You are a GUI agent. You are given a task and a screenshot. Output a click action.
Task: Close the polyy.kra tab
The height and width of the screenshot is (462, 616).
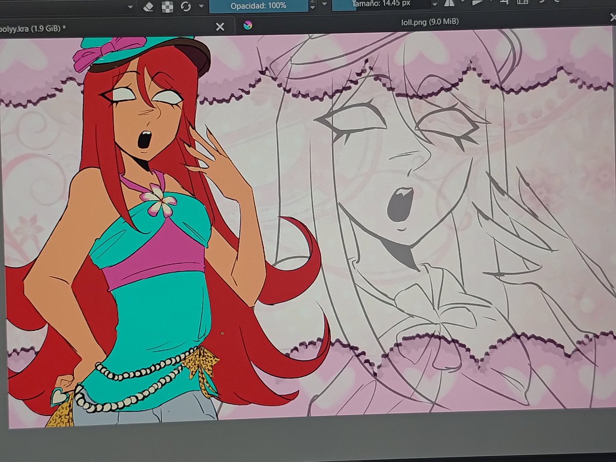coord(220,27)
